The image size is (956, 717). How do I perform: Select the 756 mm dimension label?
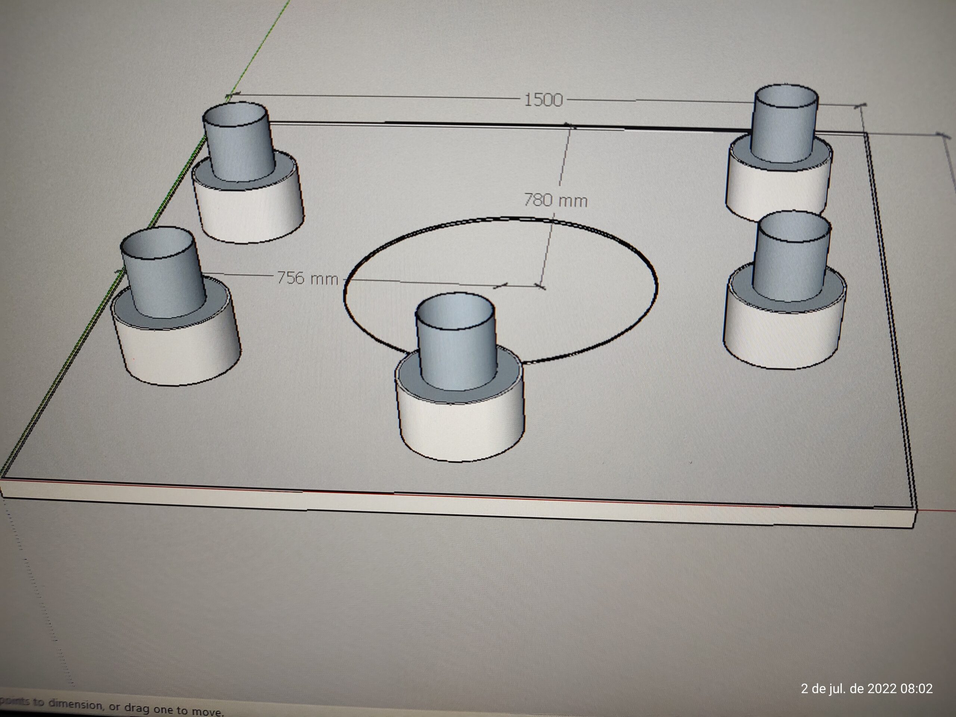(307, 278)
